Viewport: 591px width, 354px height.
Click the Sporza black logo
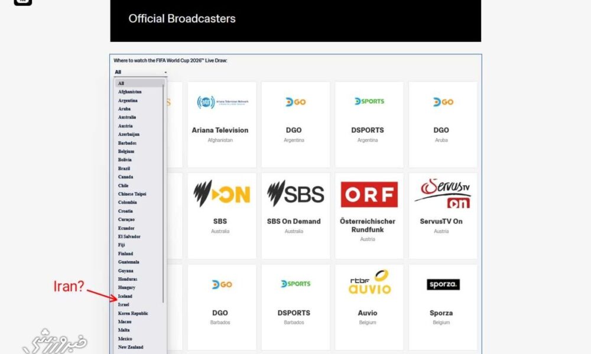[x=443, y=284]
